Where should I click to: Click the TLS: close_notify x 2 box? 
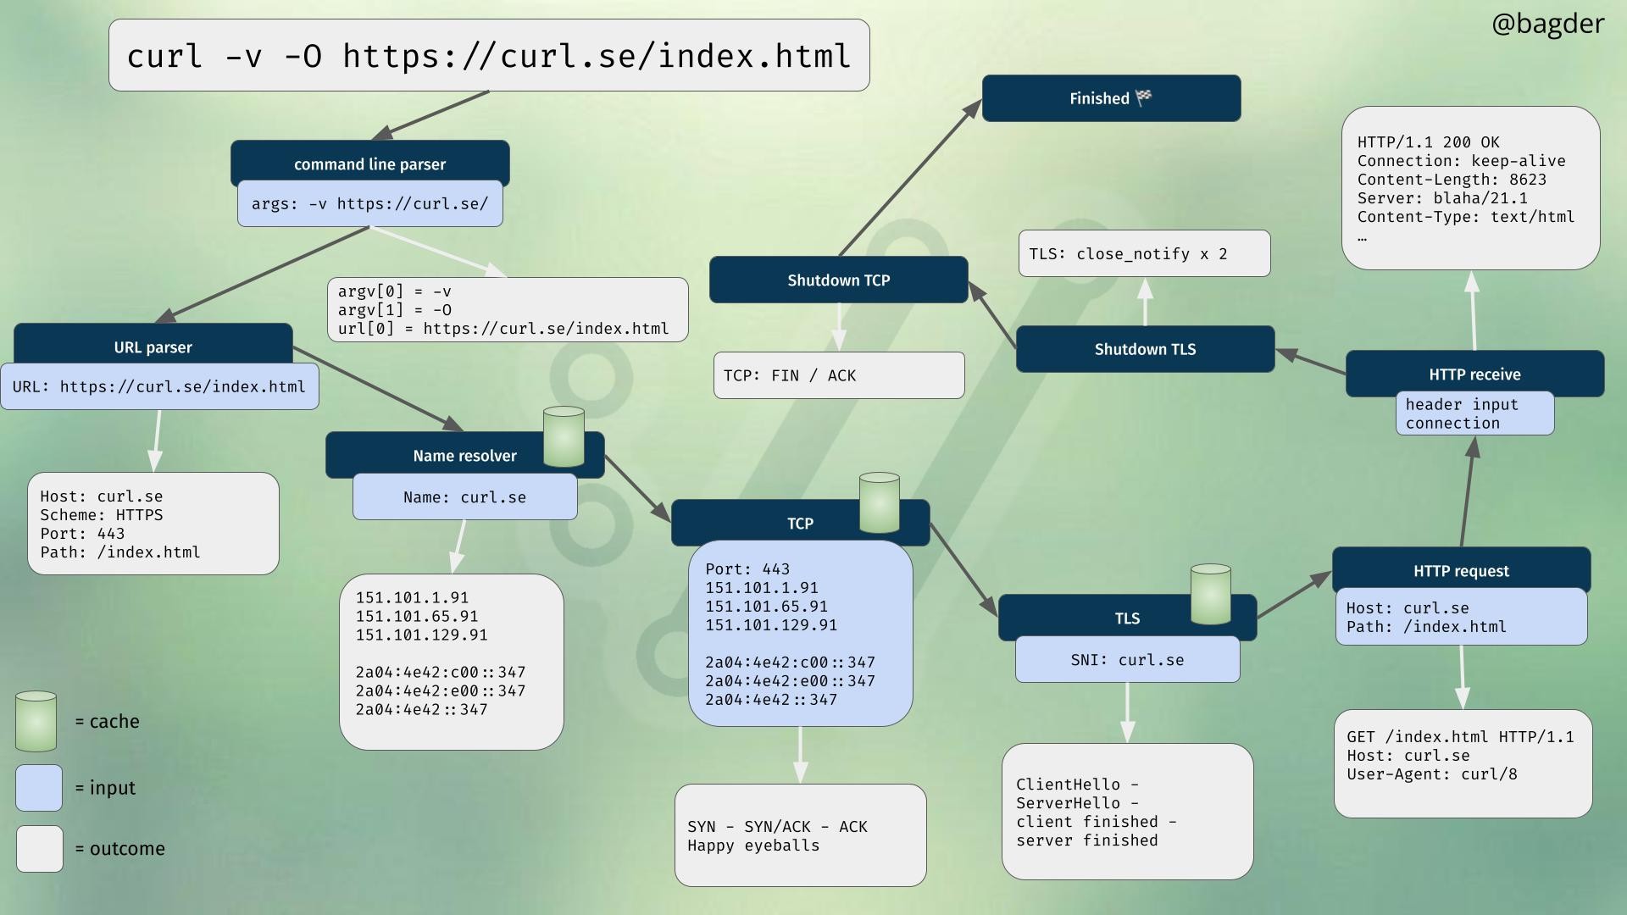pyautogui.click(x=1144, y=253)
